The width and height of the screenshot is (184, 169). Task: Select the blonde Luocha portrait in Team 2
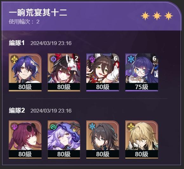click(141, 140)
